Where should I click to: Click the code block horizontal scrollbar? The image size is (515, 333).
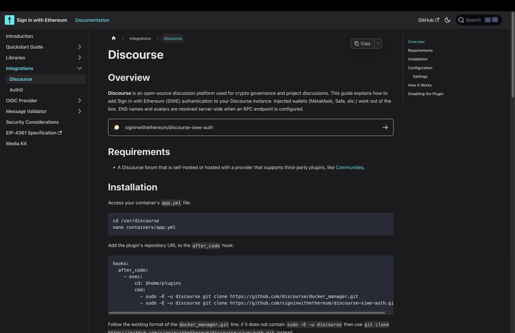[x=247, y=313]
